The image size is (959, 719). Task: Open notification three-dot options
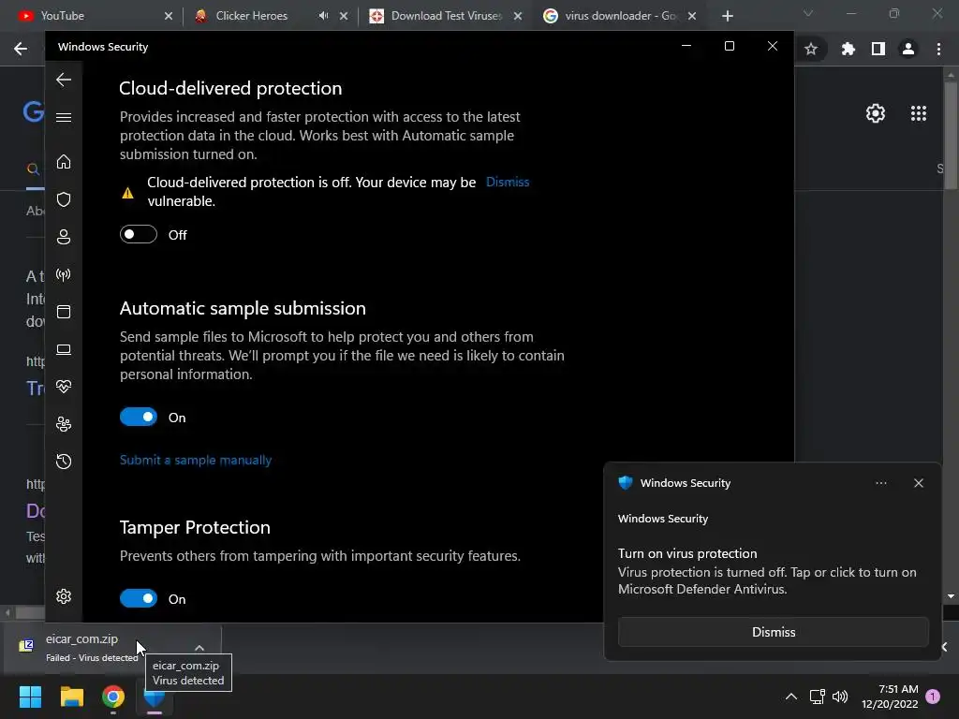pos(880,483)
